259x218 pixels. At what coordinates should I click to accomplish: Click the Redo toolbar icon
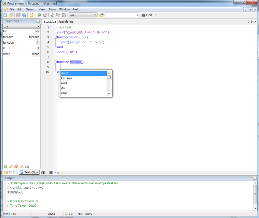(x=45, y=15)
